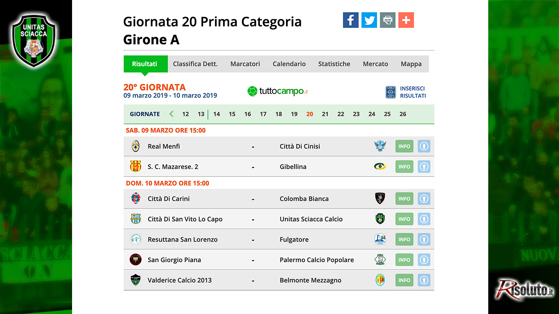Switch to the Classifica Dett. tab
Image resolution: width=559 pixels, height=314 pixels.
[x=195, y=64]
